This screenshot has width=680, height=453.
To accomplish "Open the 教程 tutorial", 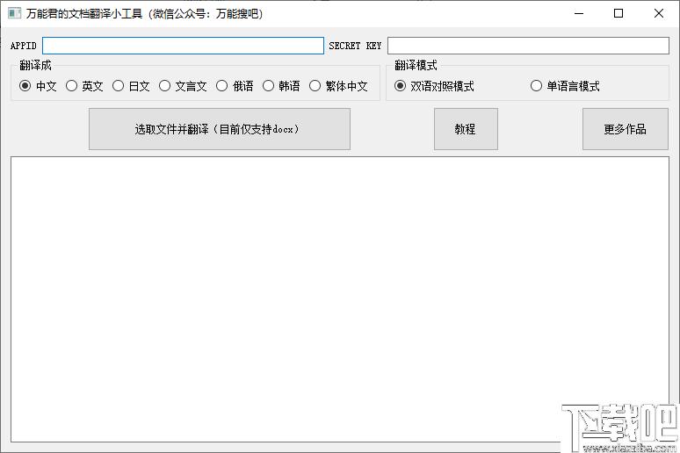I will (466, 129).
